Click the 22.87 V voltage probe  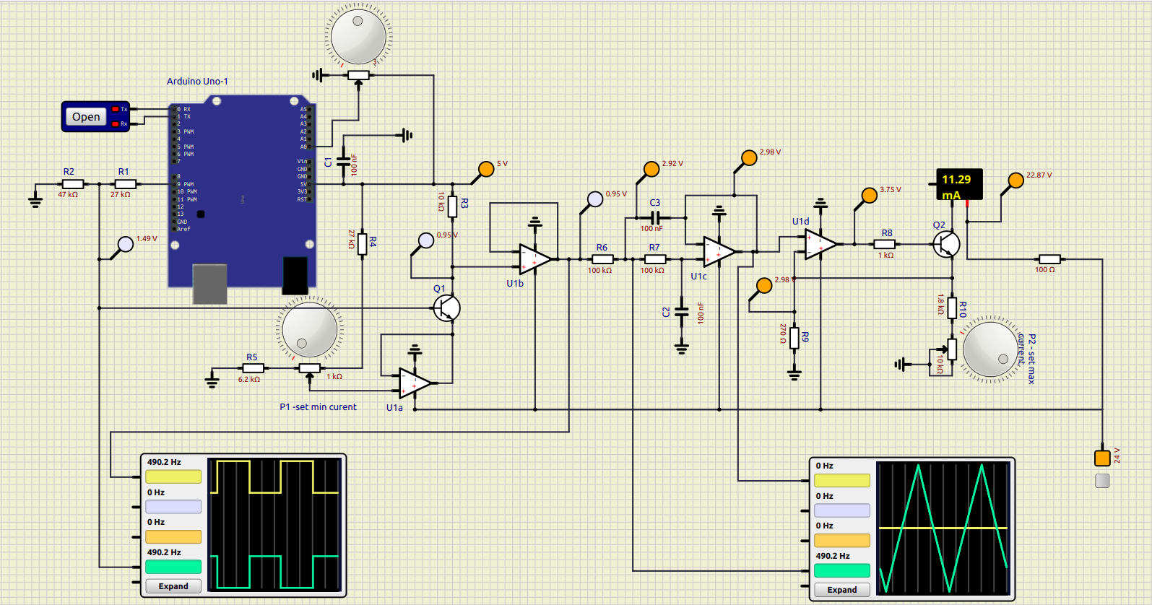click(1015, 180)
